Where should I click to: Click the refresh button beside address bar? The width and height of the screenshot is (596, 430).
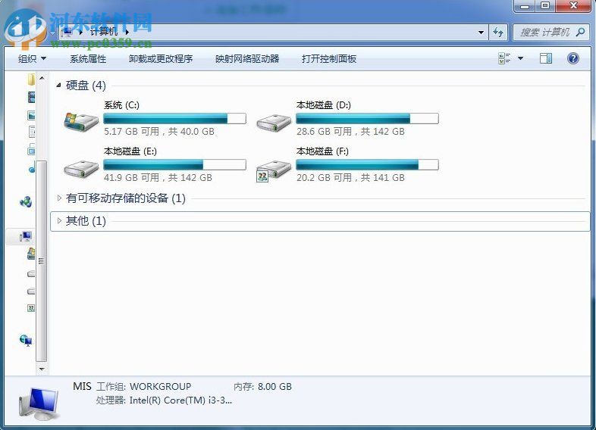pyautogui.click(x=498, y=33)
